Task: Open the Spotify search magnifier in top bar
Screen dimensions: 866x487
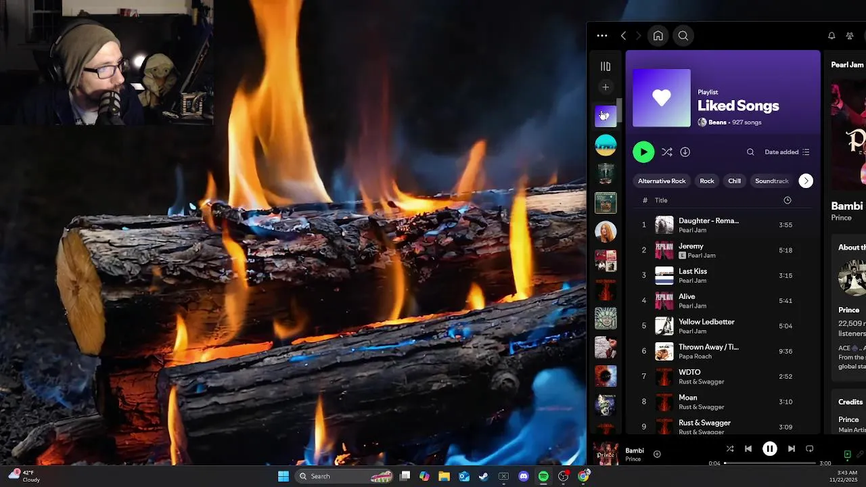Action: point(683,36)
